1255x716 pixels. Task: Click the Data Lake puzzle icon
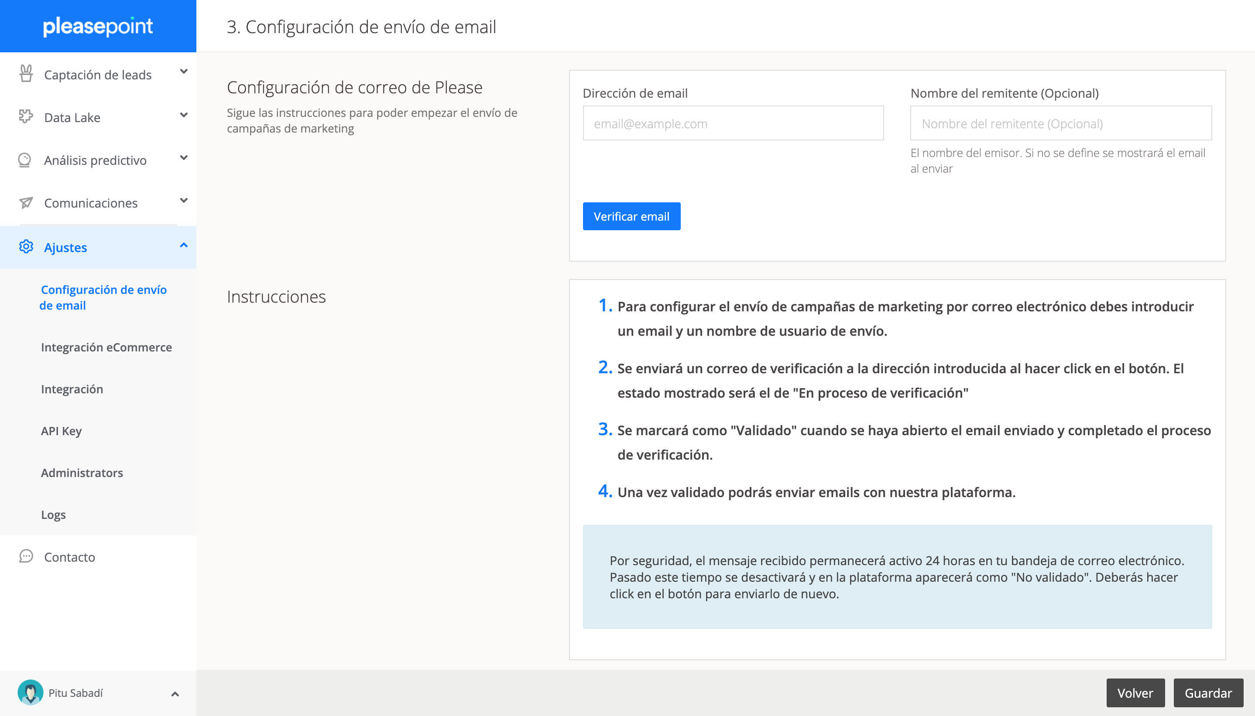pyautogui.click(x=26, y=116)
